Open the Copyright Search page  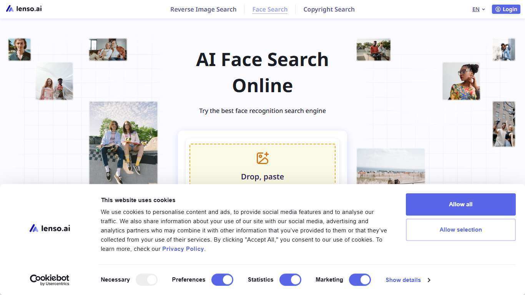pyautogui.click(x=329, y=9)
